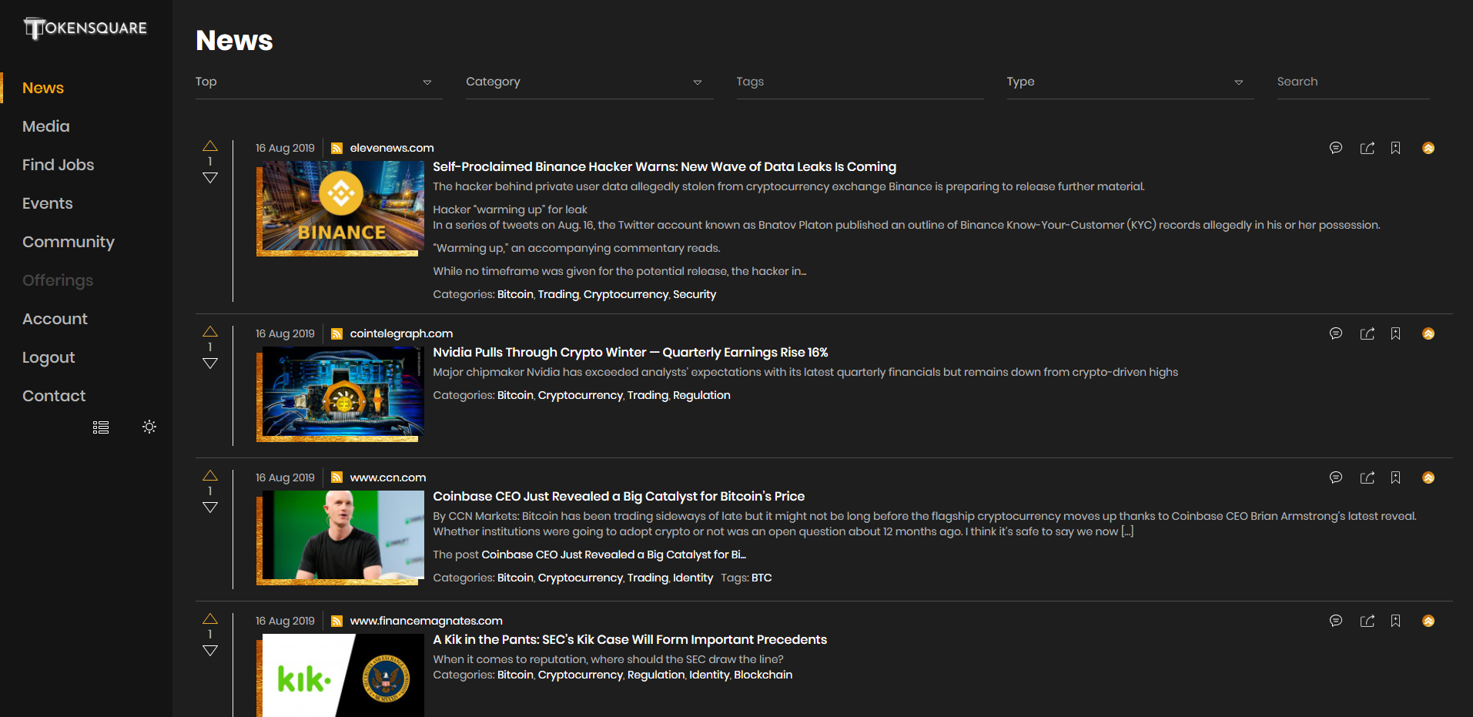Click the Security category link on Binance article

point(694,295)
